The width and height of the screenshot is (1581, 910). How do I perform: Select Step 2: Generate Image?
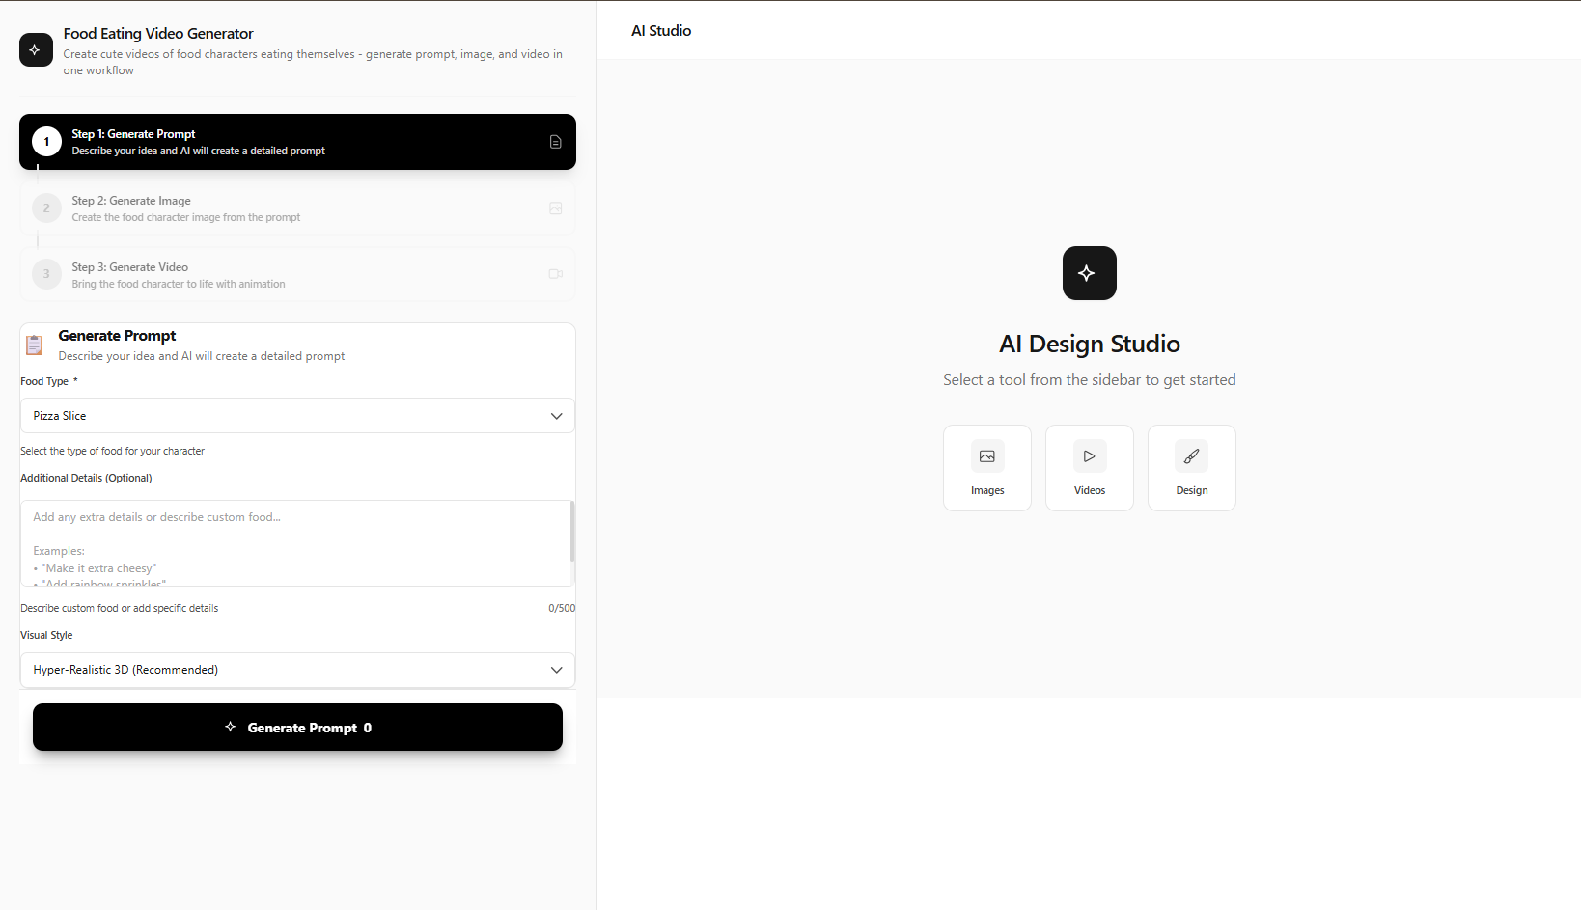[x=297, y=208]
